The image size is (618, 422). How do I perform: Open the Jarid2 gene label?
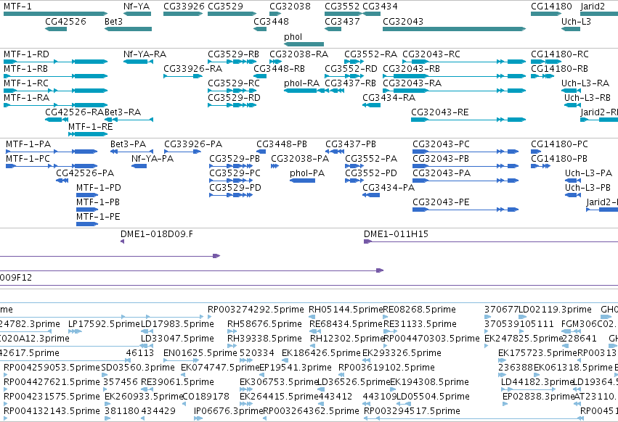(593, 7)
